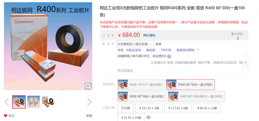Expand the support services chevron after 退换货运费险
This screenshot has width=259, height=121.
[x=198, y=50]
